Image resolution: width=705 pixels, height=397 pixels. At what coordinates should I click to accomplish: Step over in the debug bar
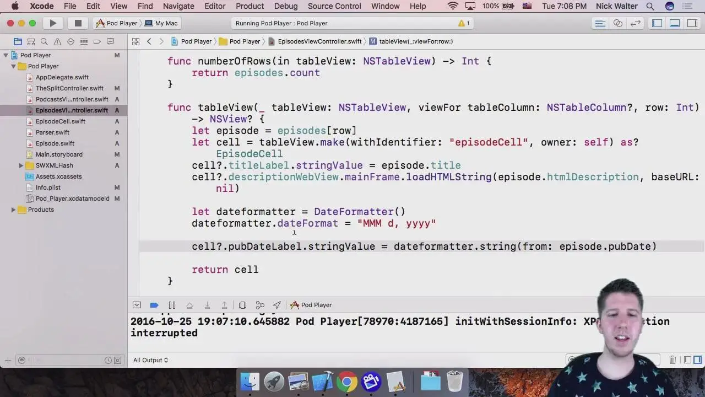click(x=189, y=305)
